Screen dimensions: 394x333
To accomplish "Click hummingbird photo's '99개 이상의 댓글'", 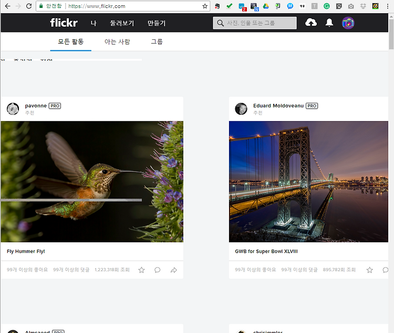I will point(71,270).
